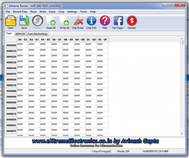Open the Write menu
Viewport: 189px width, 158px height.
coord(43,12)
